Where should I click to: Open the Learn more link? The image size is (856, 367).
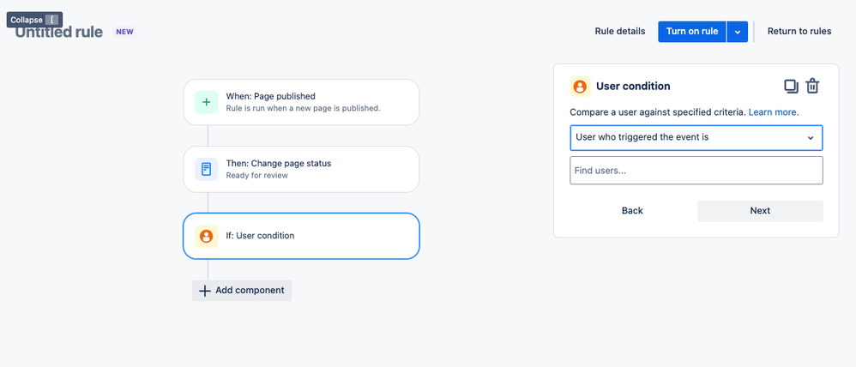coord(774,112)
